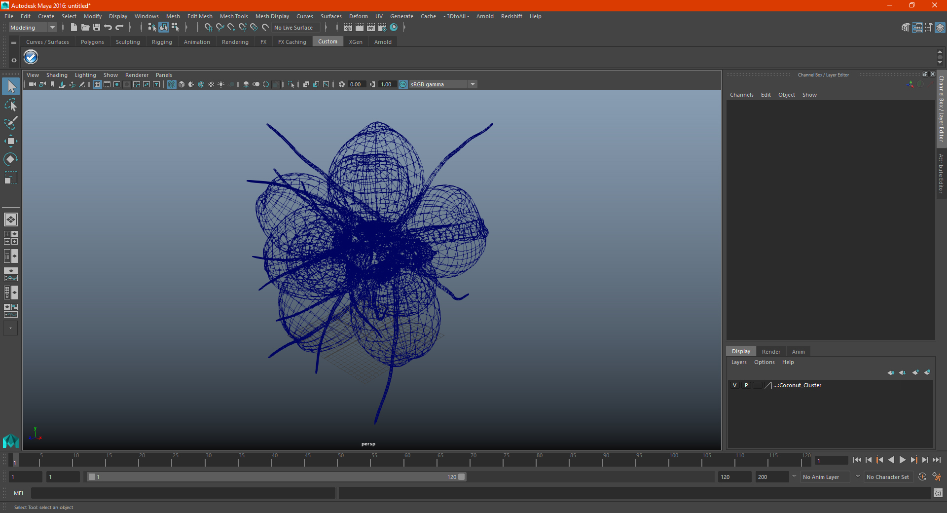Click the Hypershade teal sphere icon

[394, 28]
